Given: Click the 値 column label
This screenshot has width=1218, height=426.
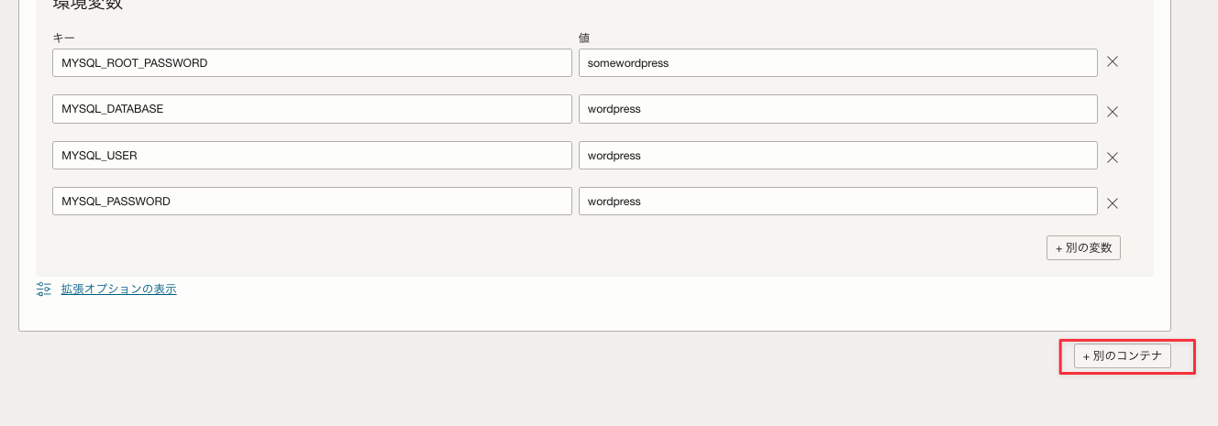Looking at the screenshot, I should tap(584, 38).
